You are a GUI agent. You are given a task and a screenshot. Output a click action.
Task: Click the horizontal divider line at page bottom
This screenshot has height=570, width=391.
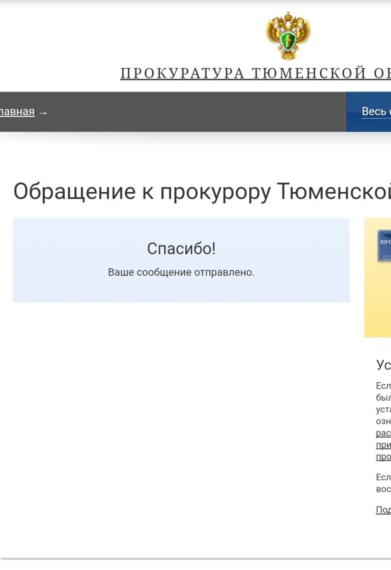(x=195, y=559)
